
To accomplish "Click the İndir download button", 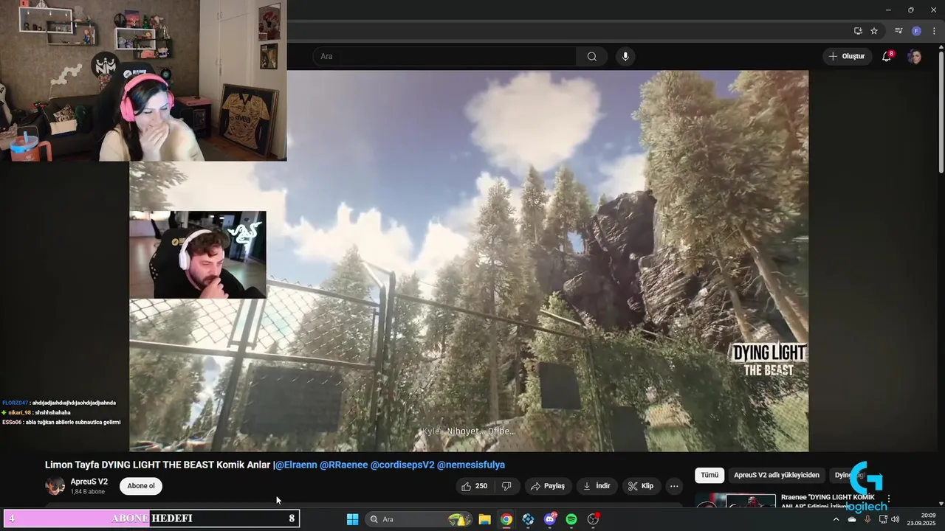I will (x=597, y=486).
